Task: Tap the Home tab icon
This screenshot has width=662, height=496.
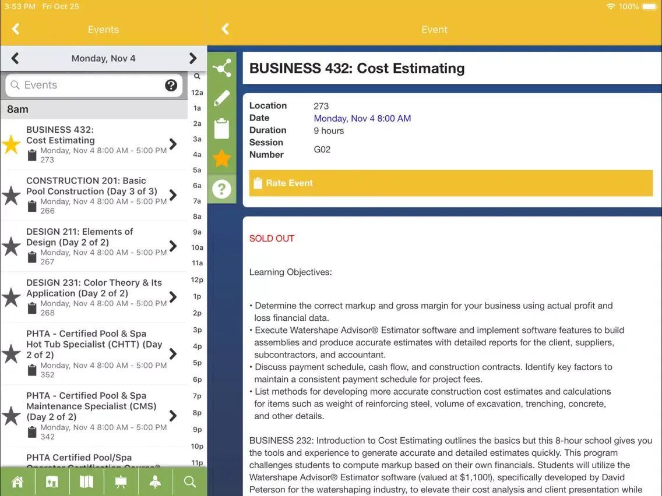Action: tap(17, 481)
